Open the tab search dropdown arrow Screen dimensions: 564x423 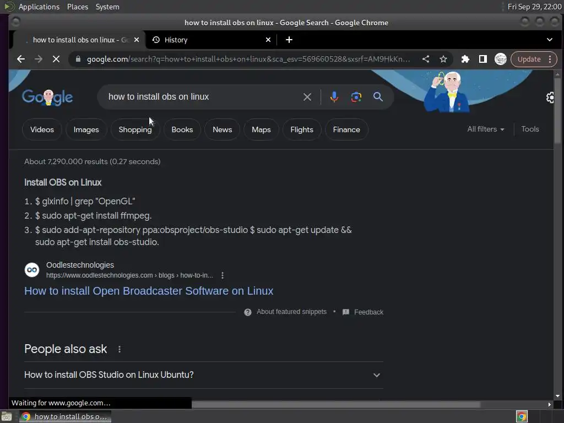tap(550, 40)
